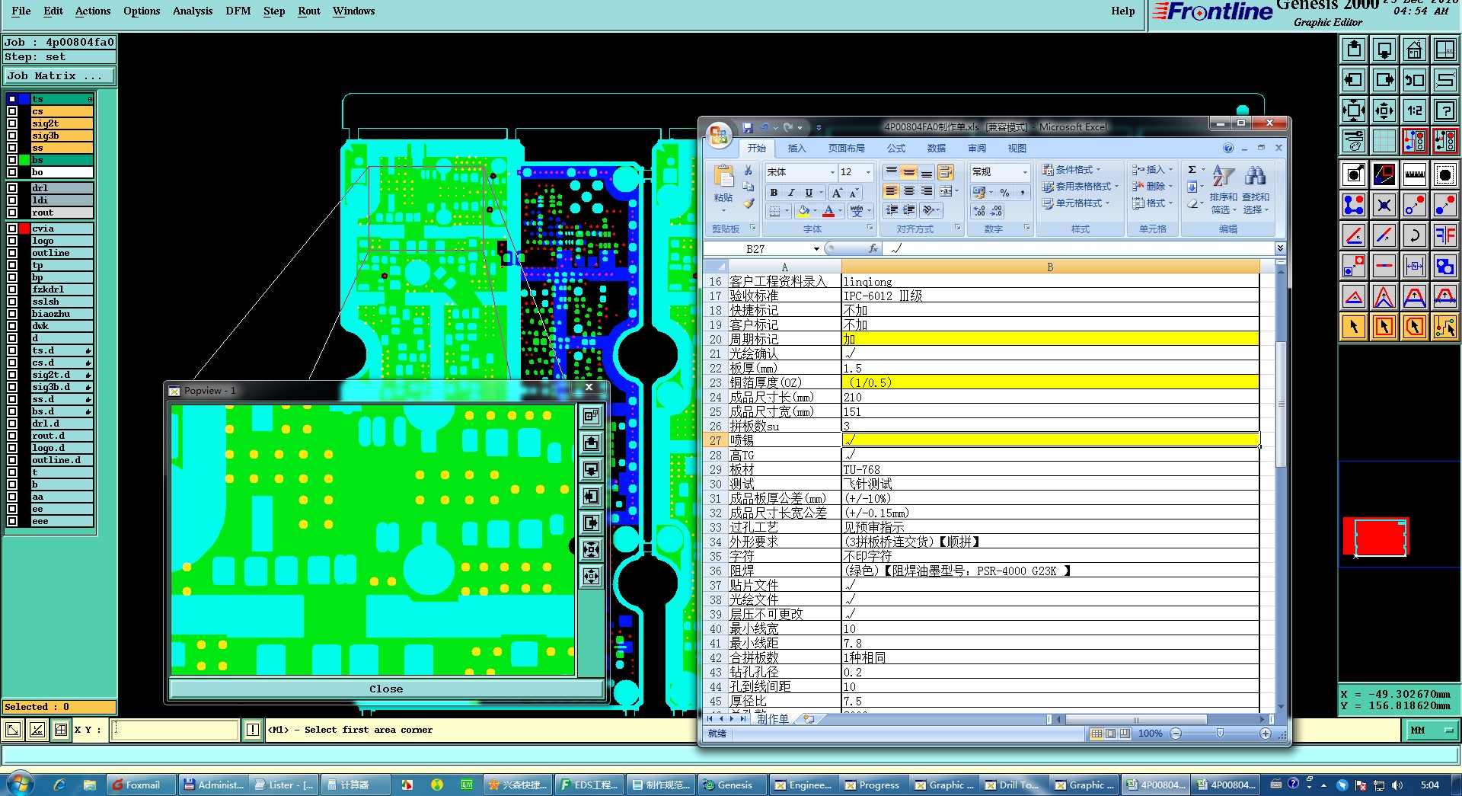The width and height of the screenshot is (1462, 796).
Task: Click the Bold icon in Excel ribbon
Action: (x=774, y=193)
